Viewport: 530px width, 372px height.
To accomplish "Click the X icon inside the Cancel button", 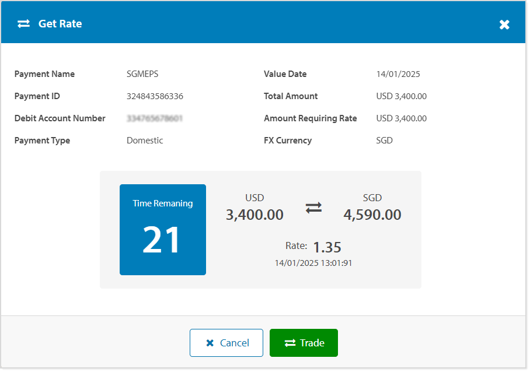I will [x=210, y=343].
